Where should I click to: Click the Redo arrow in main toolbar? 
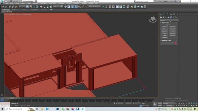pyautogui.click(x=6, y=7)
